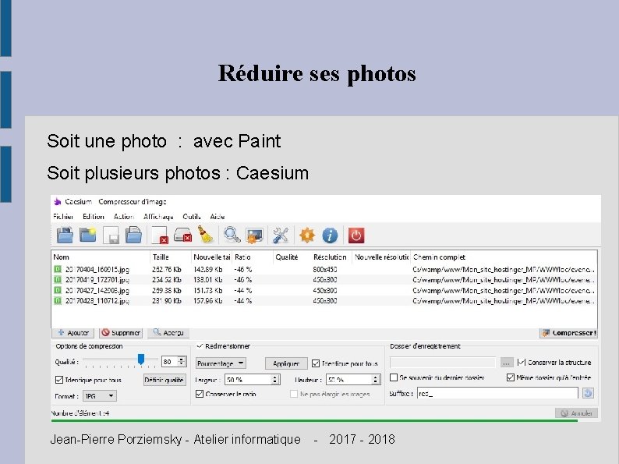Click the picture-with-gear Compress toolbar icon
Screen dimensions: 619x464
255,236
